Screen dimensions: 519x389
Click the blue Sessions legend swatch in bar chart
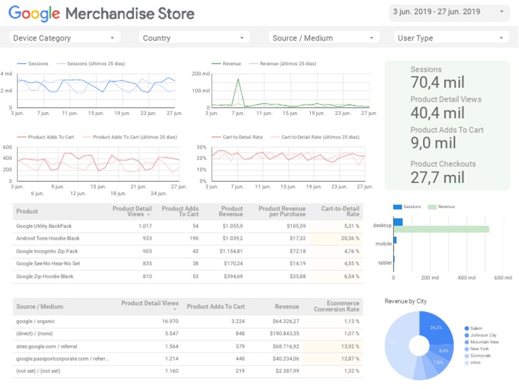click(397, 207)
